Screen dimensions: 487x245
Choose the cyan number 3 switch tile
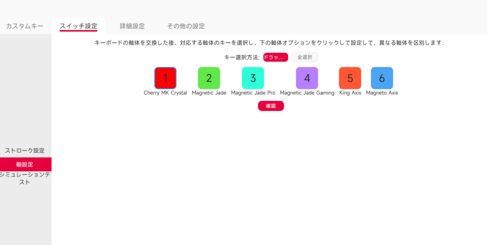click(253, 78)
